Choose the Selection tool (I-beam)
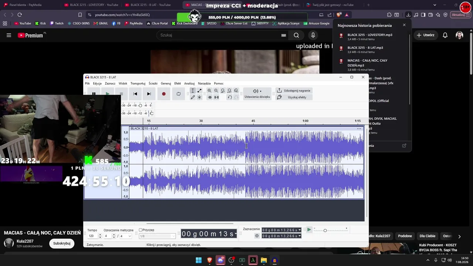Screen dimensions: 473x266 click(193, 91)
